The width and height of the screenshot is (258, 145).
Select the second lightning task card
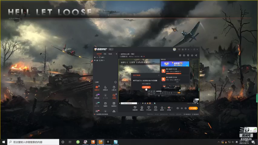175,79
